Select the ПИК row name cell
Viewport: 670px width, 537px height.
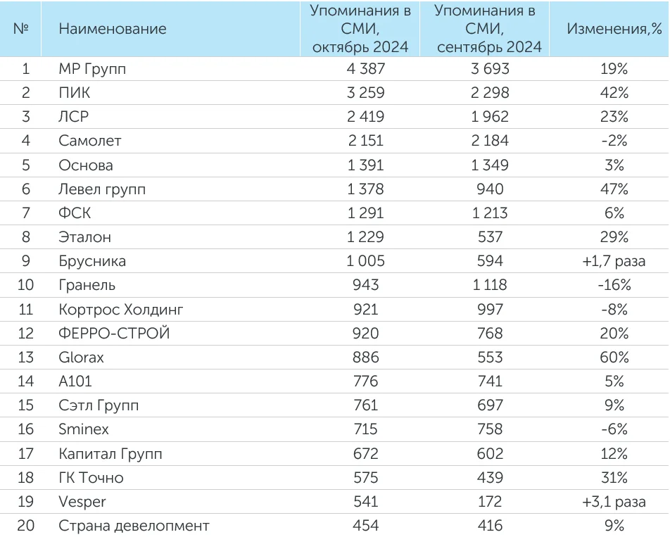75,93
